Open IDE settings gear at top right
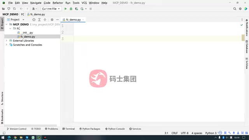The image size is (249, 140). (x=240, y=9)
